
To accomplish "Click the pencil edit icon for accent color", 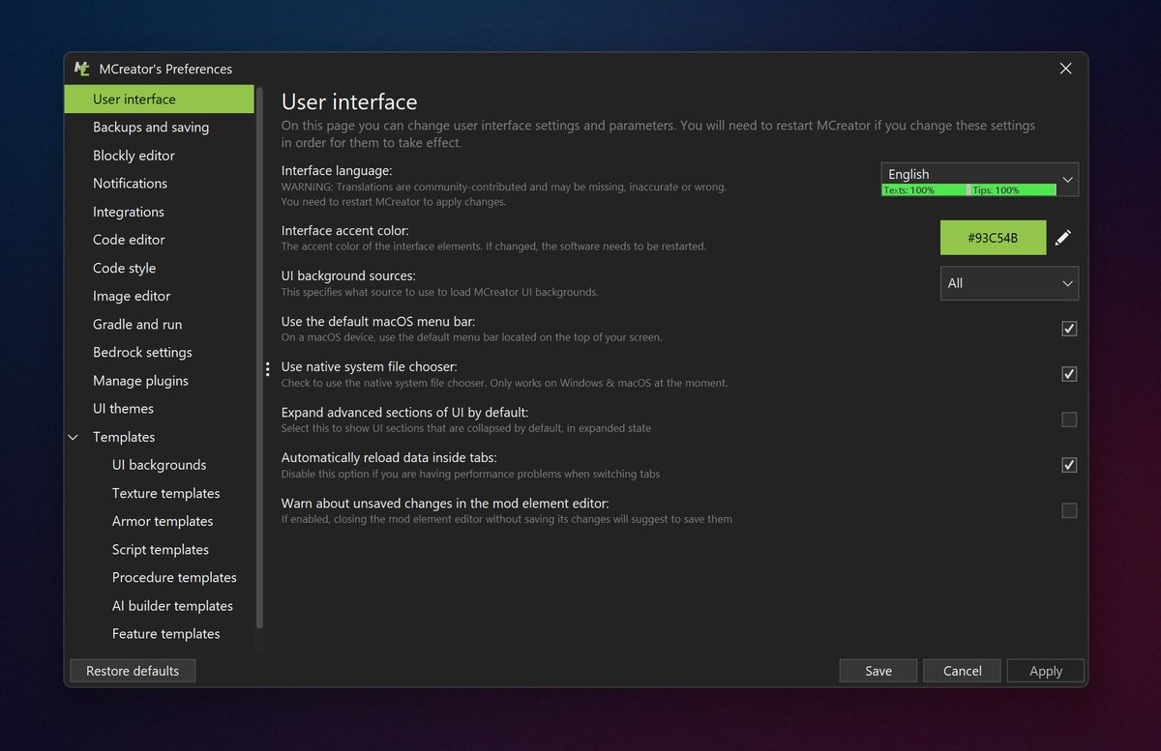I will pyautogui.click(x=1062, y=238).
